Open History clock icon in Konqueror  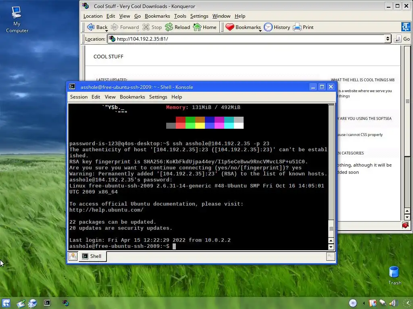pos(268,27)
